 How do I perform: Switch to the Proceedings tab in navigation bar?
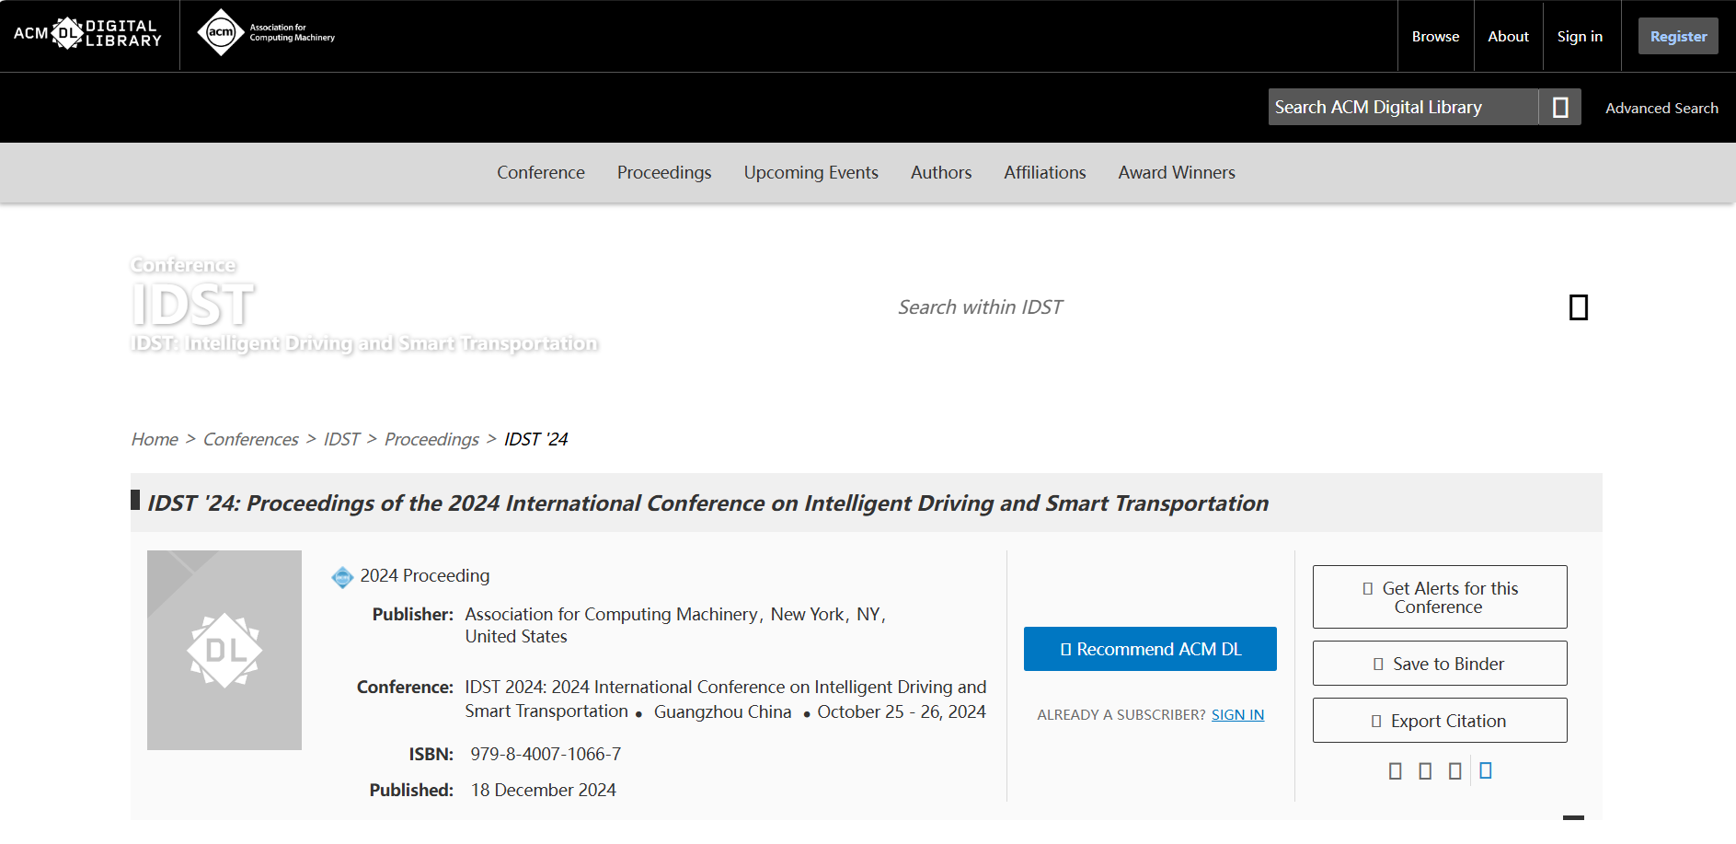coord(664,173)
